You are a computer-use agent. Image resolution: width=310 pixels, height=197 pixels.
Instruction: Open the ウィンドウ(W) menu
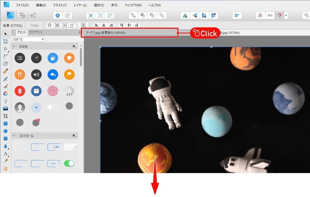pyautogui.click(x=133, y=5)
